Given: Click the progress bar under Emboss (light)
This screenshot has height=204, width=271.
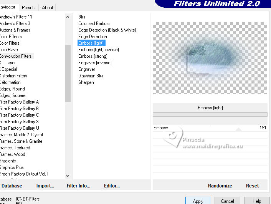Looking at the screenshot, I should pyautogui.click(x=210, y=114).
